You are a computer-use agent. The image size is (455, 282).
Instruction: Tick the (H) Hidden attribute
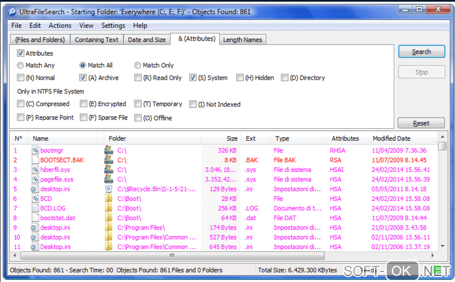(x=240, y=78)
